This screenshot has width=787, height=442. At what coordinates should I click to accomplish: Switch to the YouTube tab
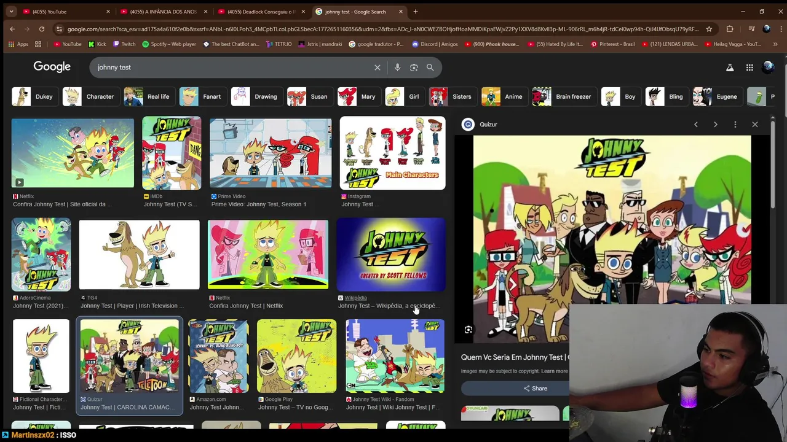pyautogui.click(x=65, y=12)
